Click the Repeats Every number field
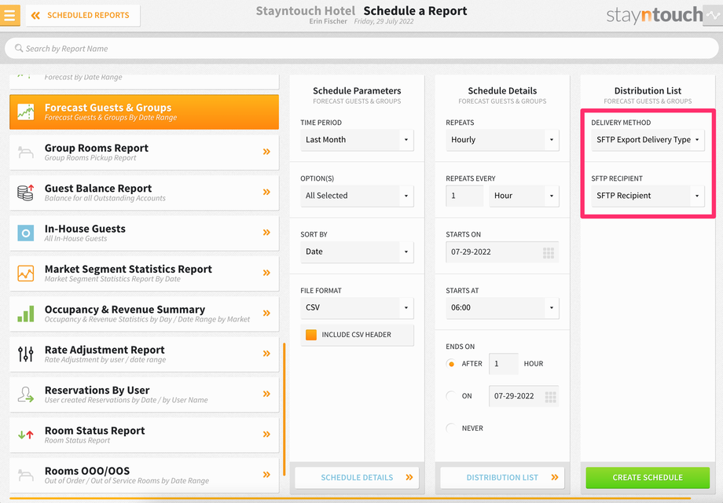Viewport: 723px width, 503px height. (464, 196)
